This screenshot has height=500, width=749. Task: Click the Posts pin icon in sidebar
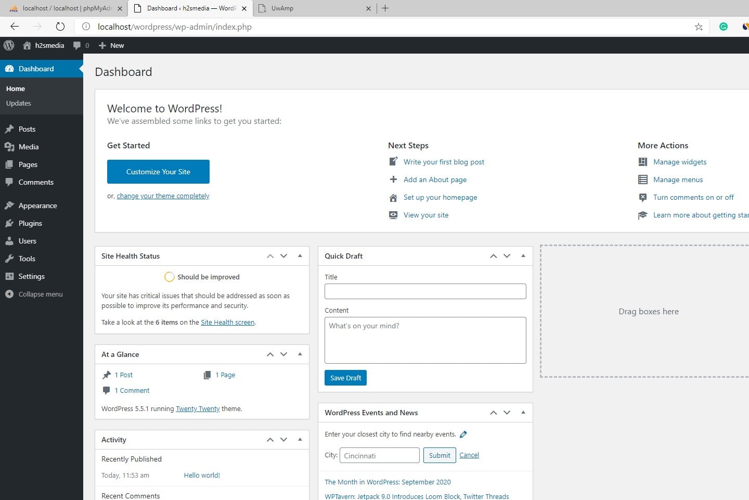pos(9,129)
